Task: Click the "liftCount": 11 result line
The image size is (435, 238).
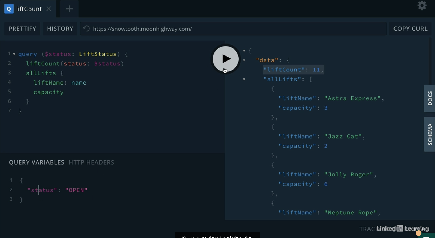Action: coord(293,70)
